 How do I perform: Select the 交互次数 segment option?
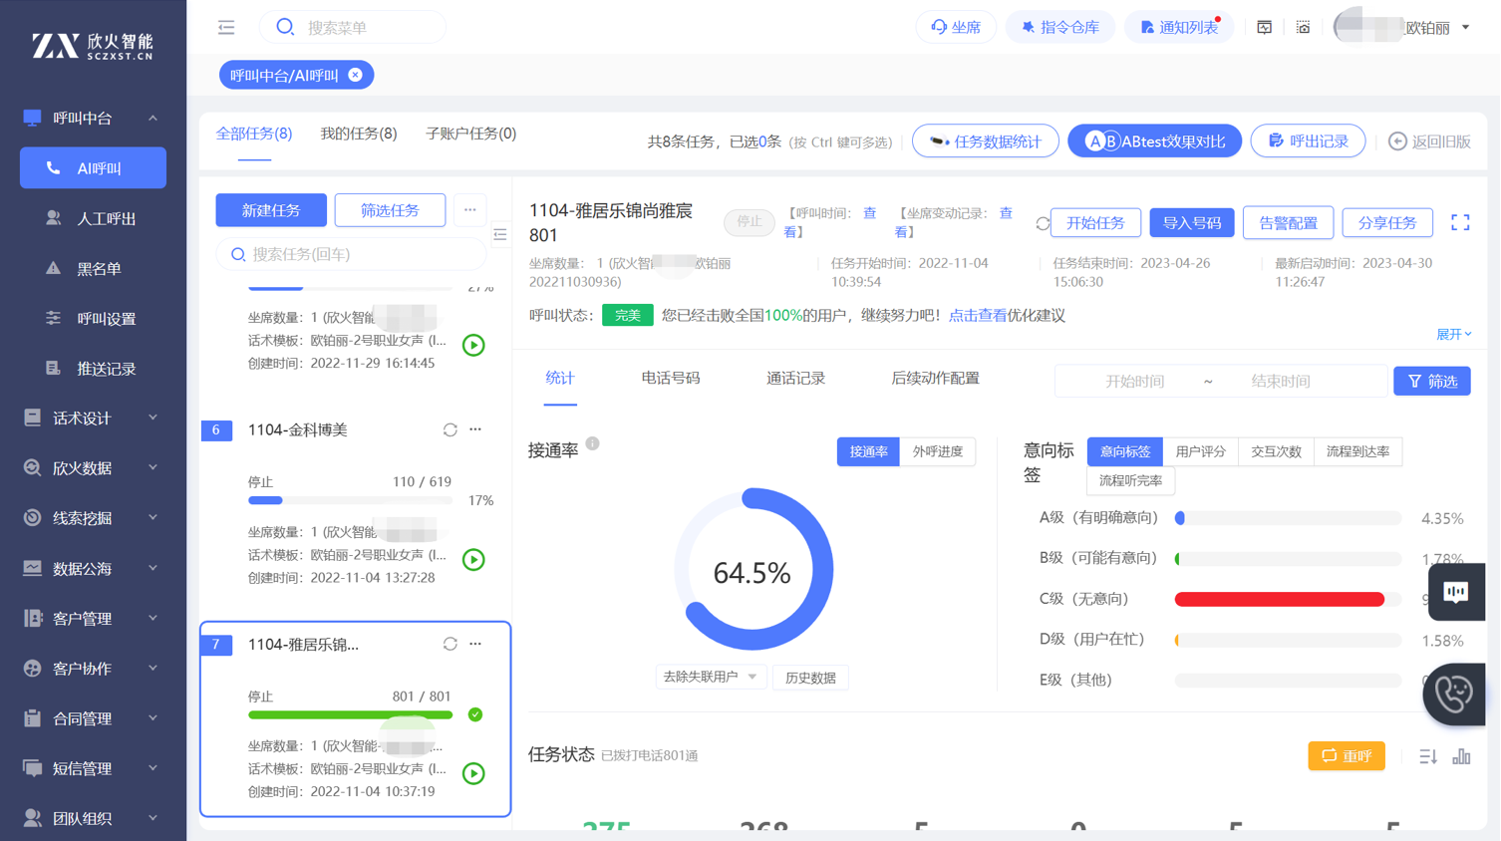click(1276, 452)
